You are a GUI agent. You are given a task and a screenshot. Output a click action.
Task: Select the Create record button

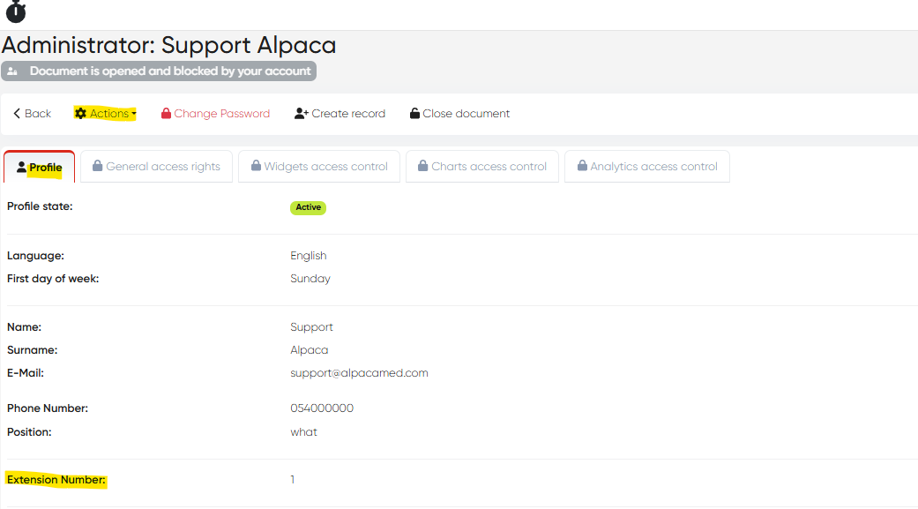340,114
